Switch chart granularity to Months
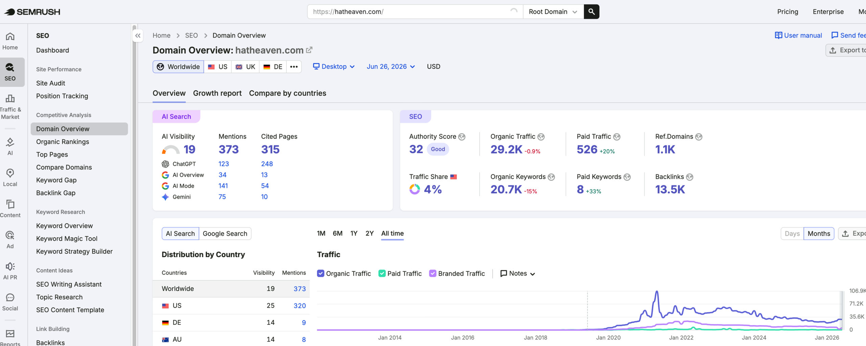The image size is (866, 346). [819, 234]
